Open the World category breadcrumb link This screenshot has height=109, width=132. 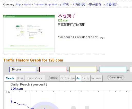(27, 4)
